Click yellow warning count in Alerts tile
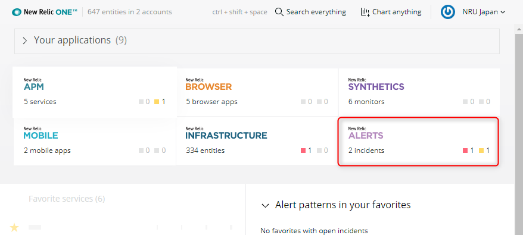The image size is (523, 235). [x=484, y=151]
